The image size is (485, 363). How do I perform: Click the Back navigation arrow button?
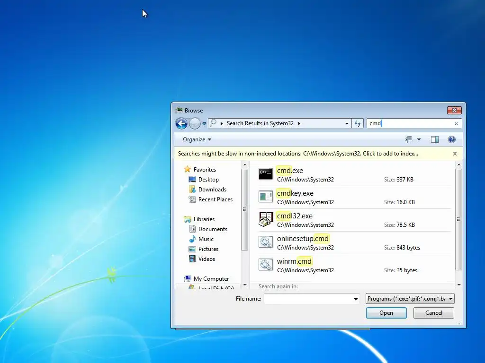181,124
